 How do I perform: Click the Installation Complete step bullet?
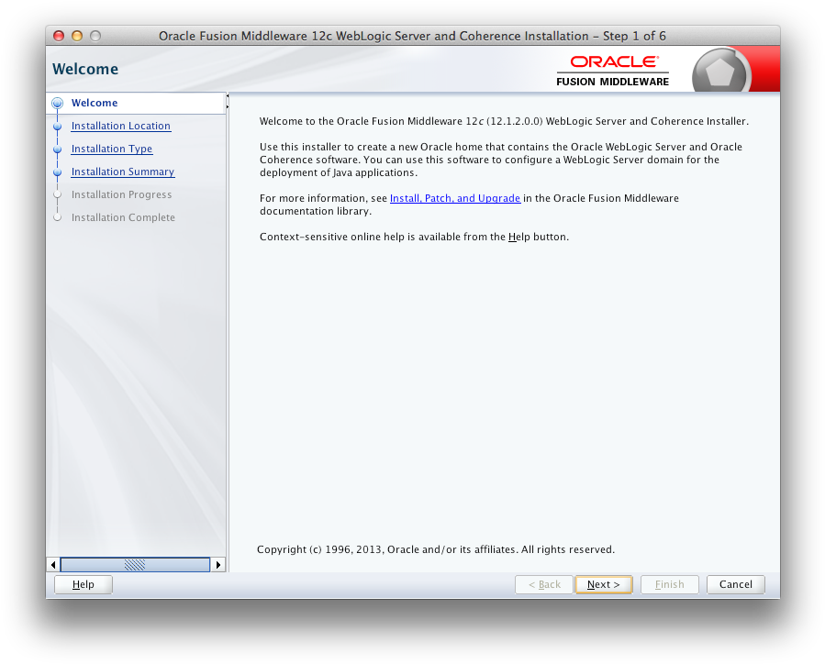[57, 217]
